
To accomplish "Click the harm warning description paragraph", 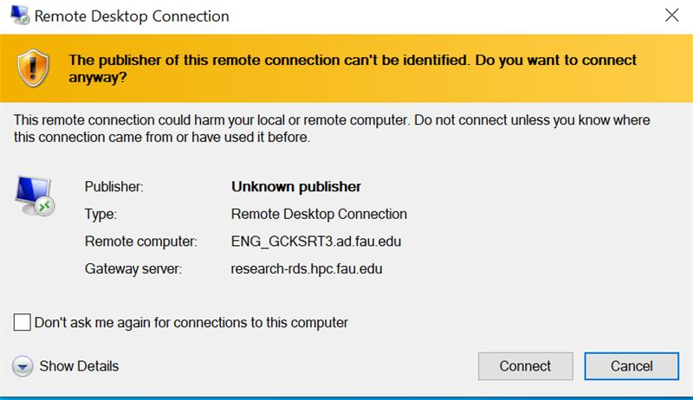I will pyautogui.click(x=332, y=128).
